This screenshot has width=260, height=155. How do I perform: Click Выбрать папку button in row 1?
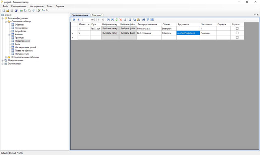(x=110, y=28)
